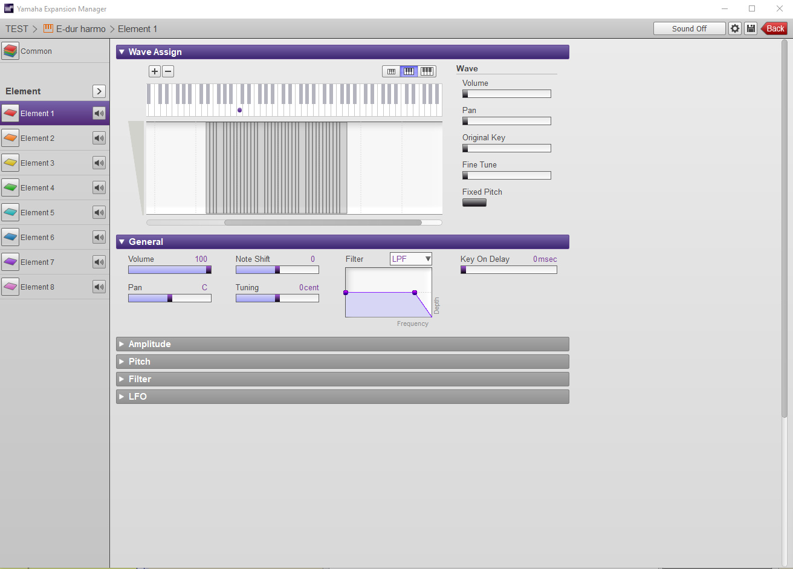Expand the Pitch section
793x569 pixels.
(x=343, y=362)
